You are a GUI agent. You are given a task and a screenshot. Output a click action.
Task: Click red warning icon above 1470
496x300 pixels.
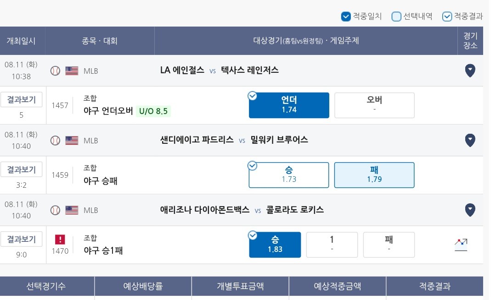tap(60, 240)
